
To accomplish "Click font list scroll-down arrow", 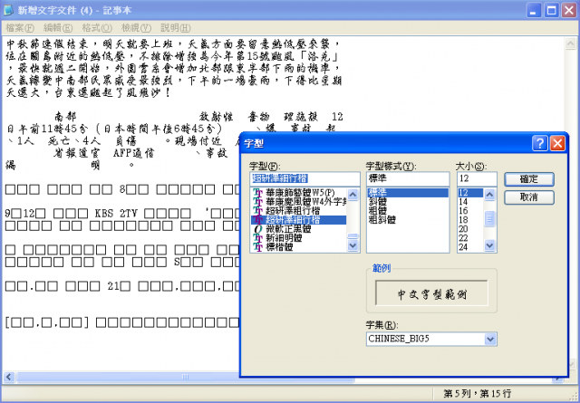I will [353, 245].
